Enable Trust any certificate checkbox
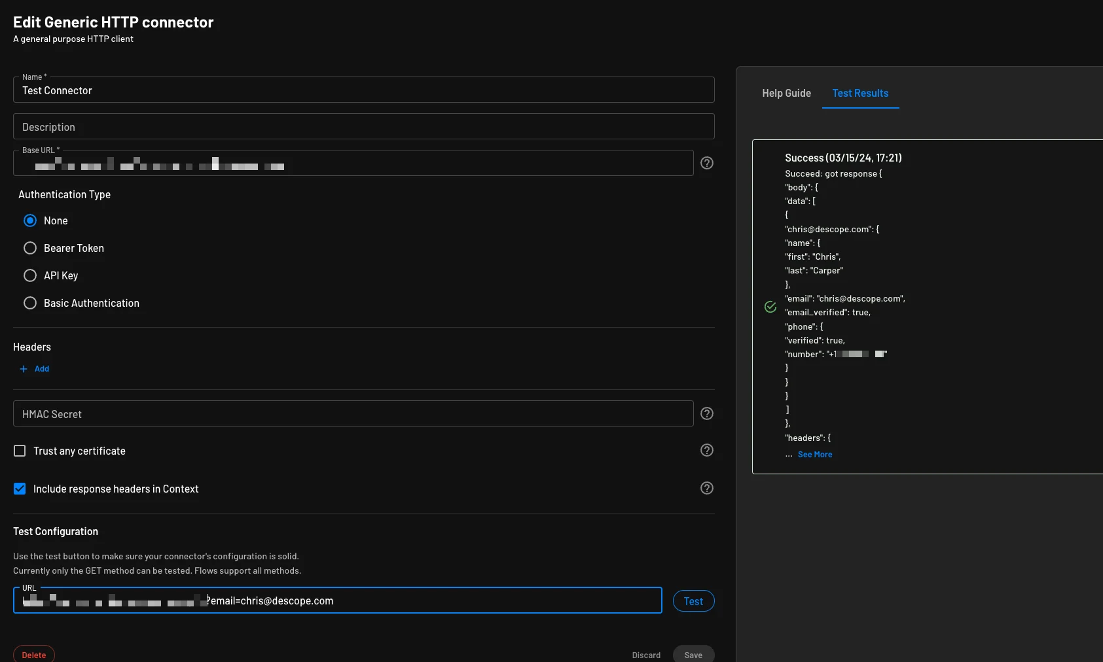Screen dimensions: 1103x662 pos(20,451)
